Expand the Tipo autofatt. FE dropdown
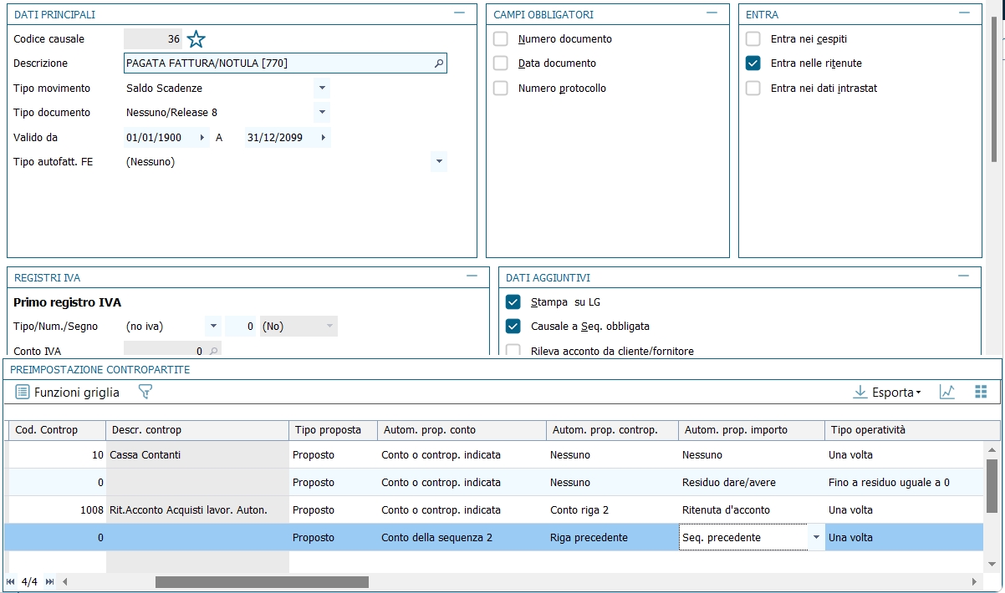Image resolution: width=1005 pixels, height=593 pixels. (x=439, y=162)
